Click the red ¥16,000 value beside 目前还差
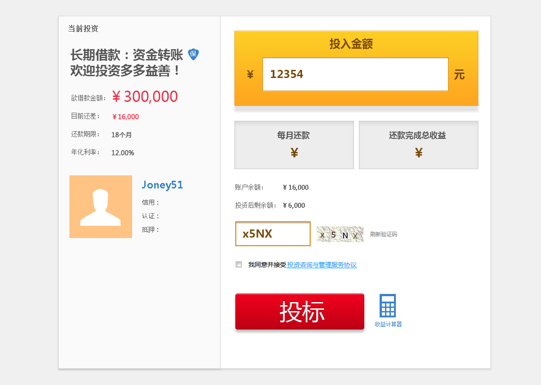 coord(125,117)
